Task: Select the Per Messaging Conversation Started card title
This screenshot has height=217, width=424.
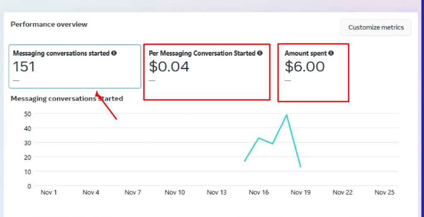Action: pos(202,53)
